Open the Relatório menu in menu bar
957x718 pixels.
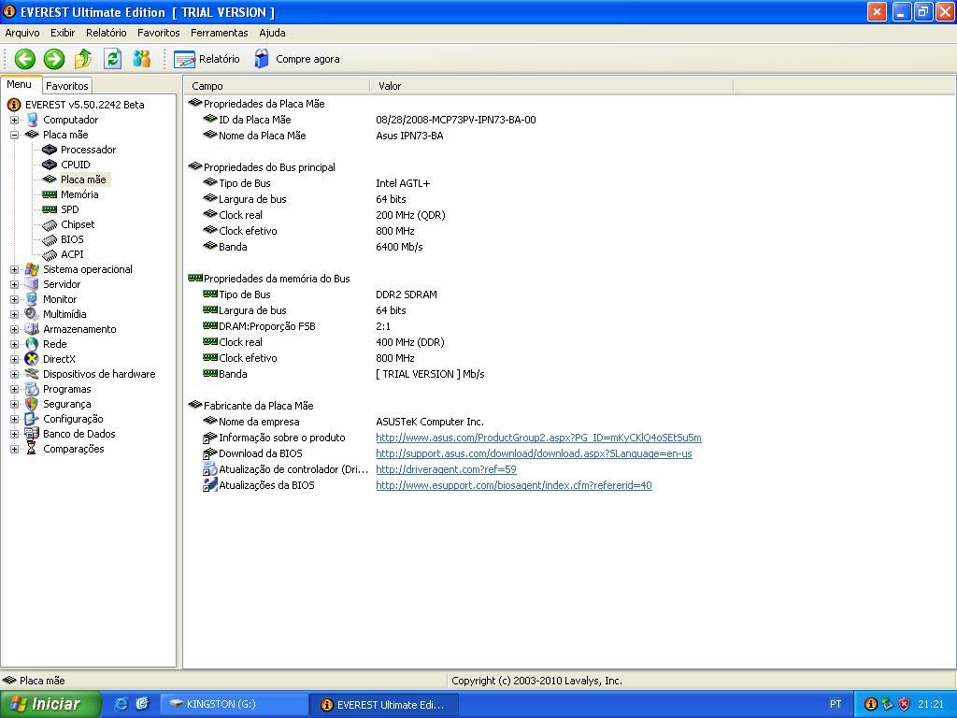pos(107,33)
